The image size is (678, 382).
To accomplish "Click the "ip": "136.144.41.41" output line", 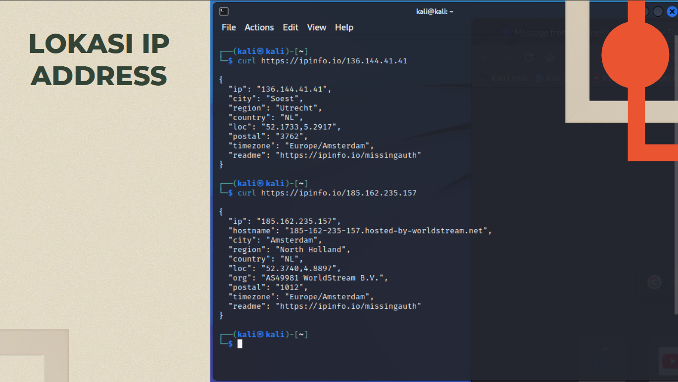I will [x=280, y=89].
